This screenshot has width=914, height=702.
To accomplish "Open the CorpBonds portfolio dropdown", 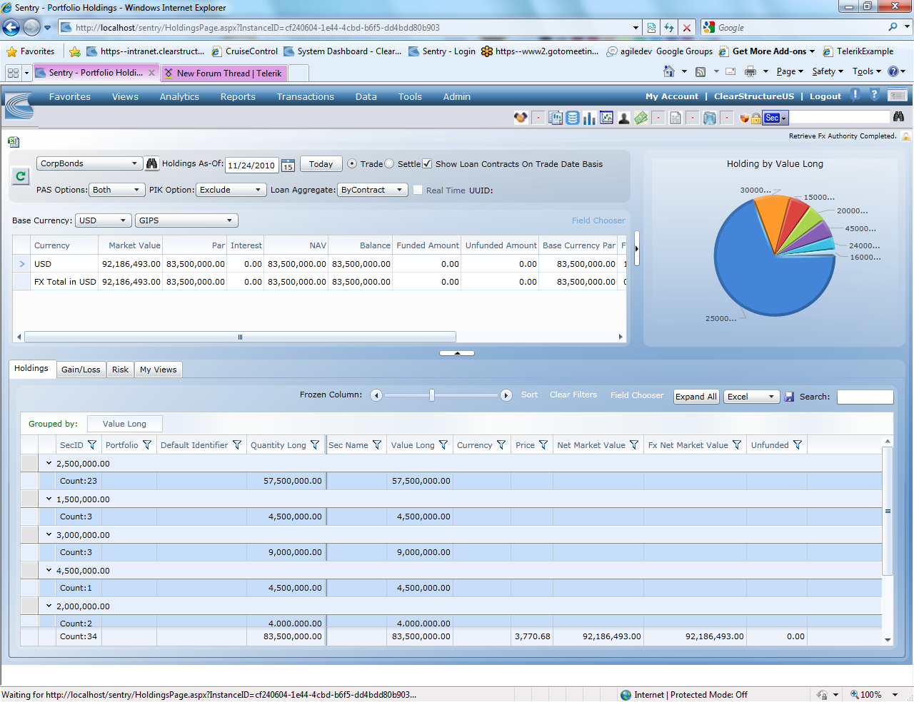I will click(x=89, y=163).
